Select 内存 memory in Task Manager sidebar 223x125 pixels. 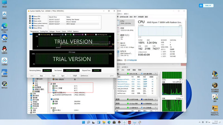(x=126, y=29)
